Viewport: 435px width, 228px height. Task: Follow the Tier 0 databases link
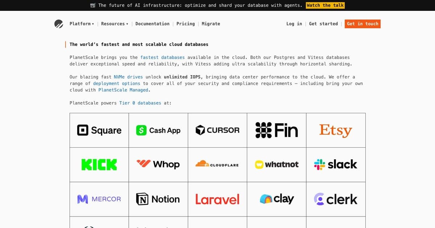[x=140, y=103]
